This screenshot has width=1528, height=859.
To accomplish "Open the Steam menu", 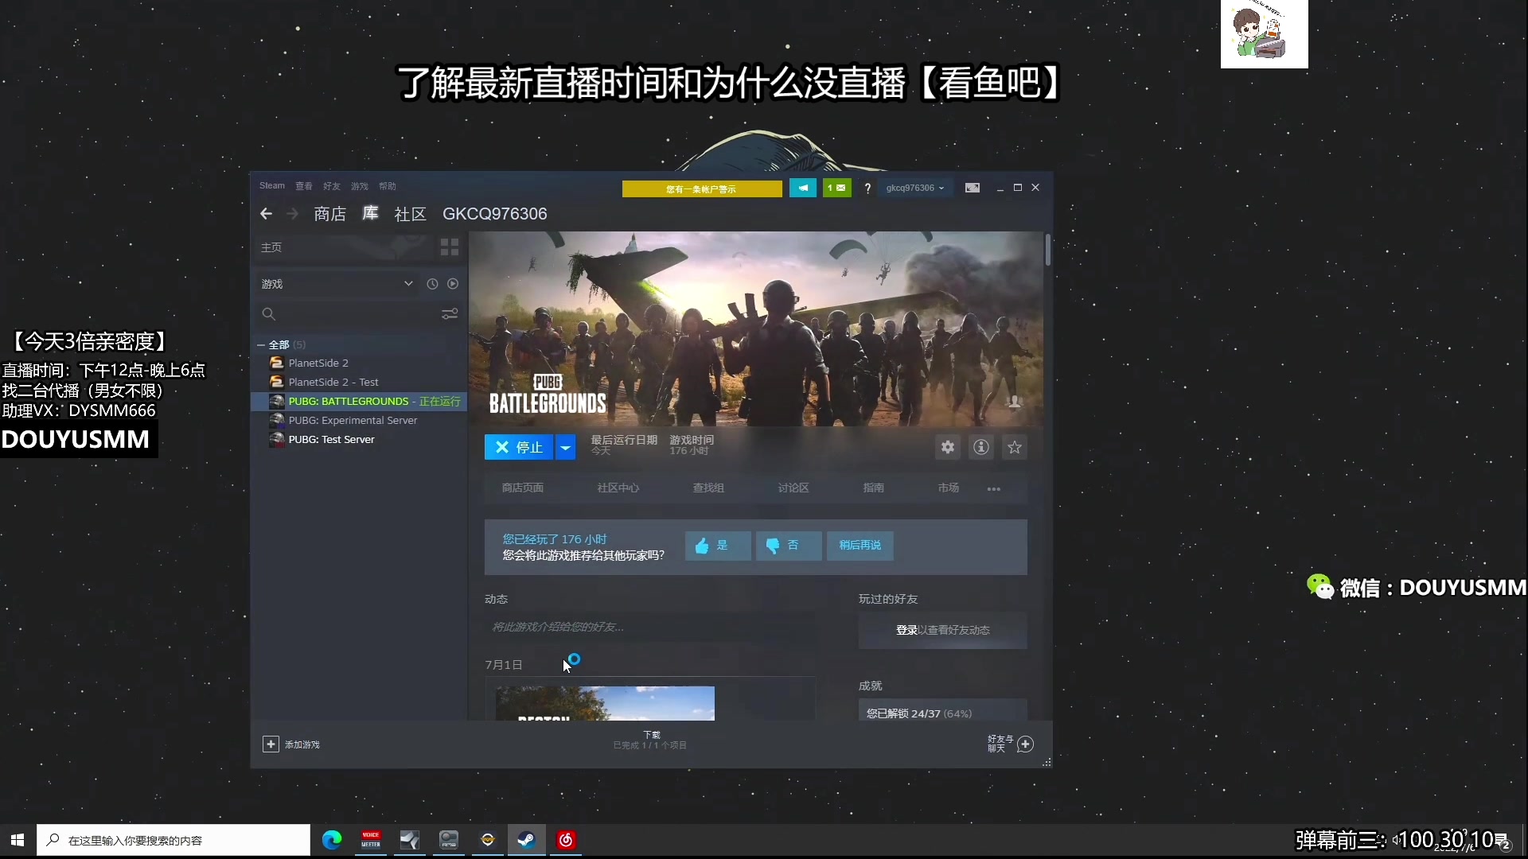I will [x=272, y=186].
